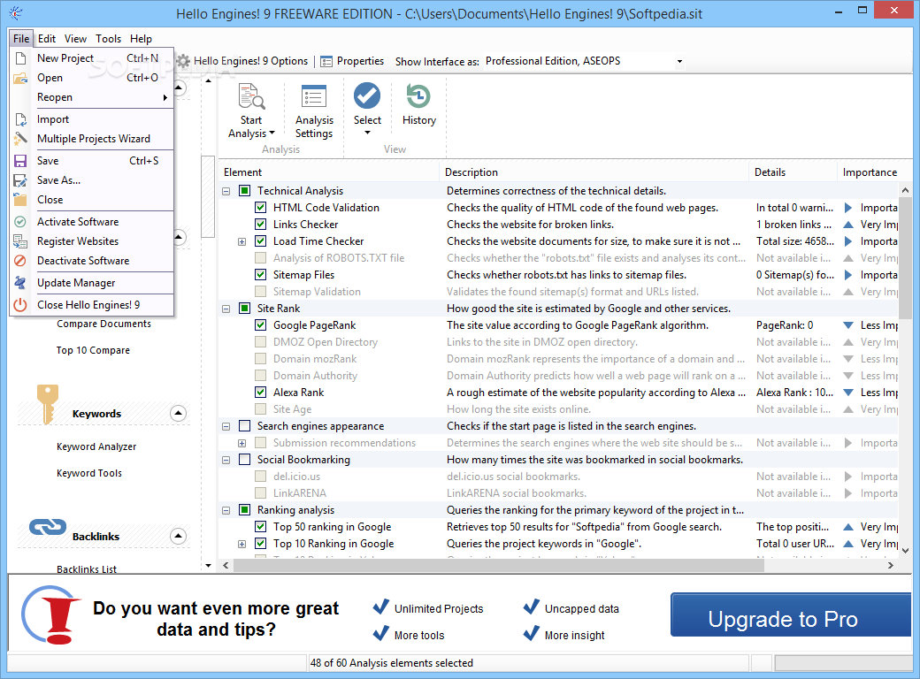Image resolution: width=920 pixels, height=679 pixels.
Task: Open Analysis Settings icon
Action: 314,96
